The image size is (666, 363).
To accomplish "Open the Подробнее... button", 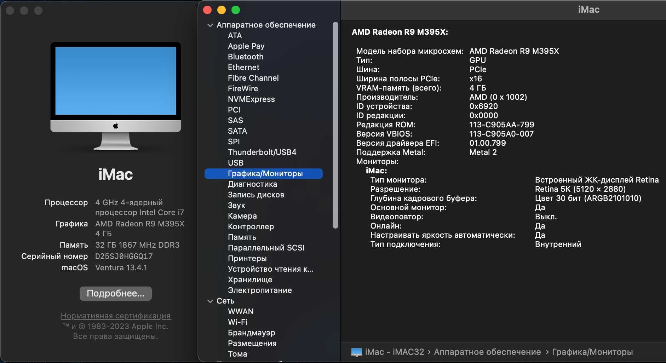I will (x=116, y=294).
